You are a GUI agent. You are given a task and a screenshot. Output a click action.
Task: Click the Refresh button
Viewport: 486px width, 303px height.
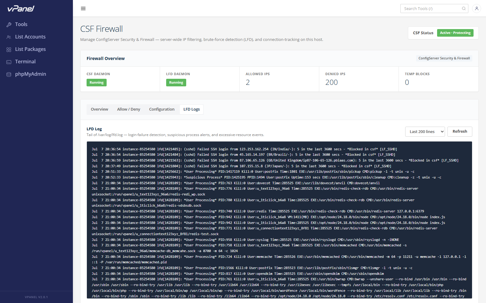(460, 132)
